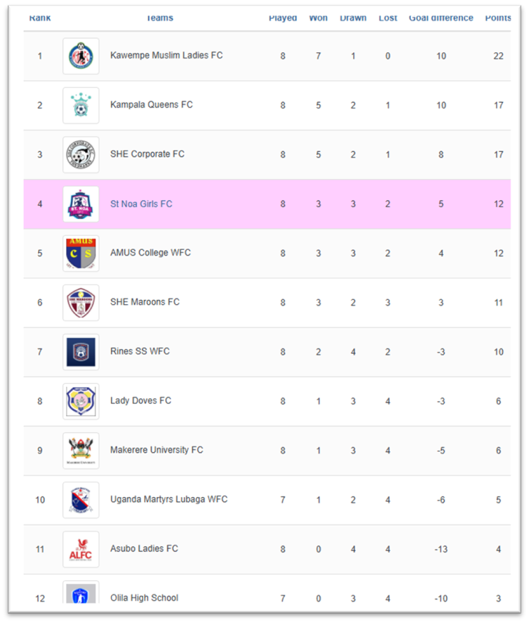Open the Rines SS WFC logo
The height and width of the screenshot is (623, 529).
(81, 352)
